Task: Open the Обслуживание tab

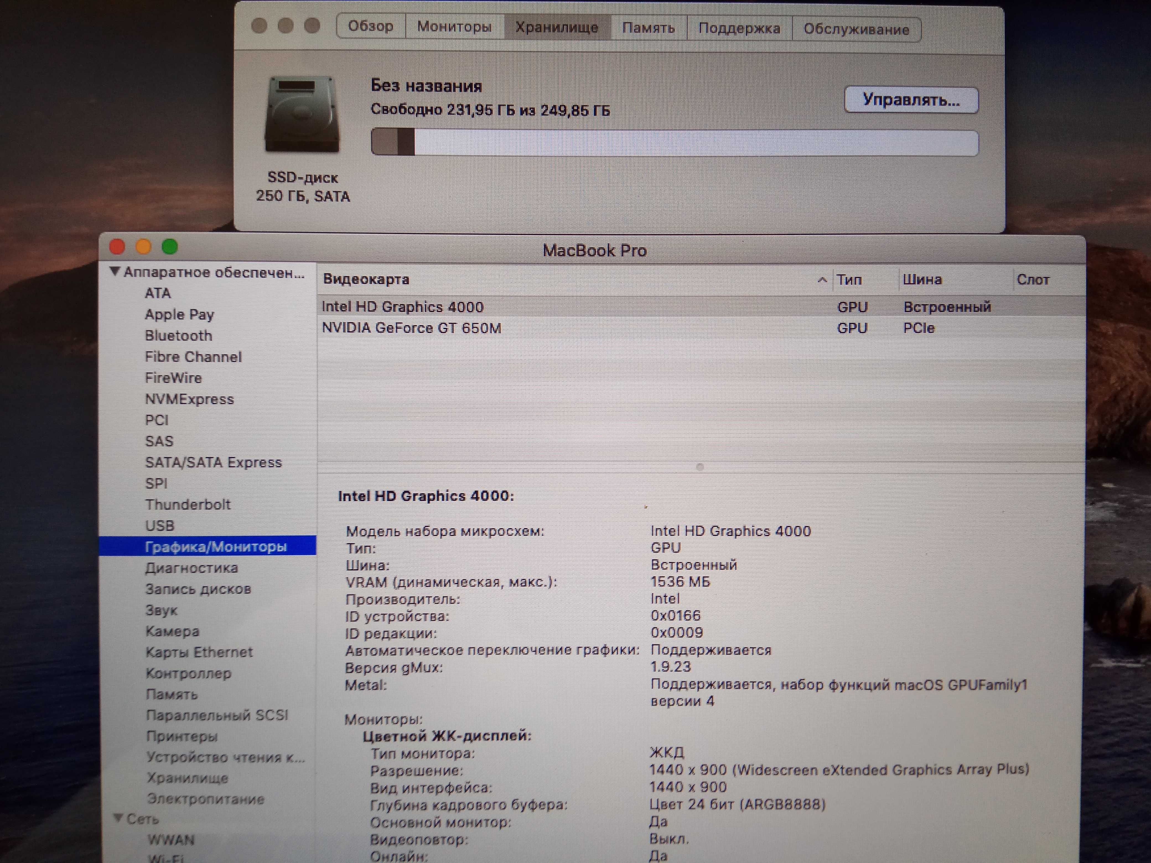Action: 857,29
